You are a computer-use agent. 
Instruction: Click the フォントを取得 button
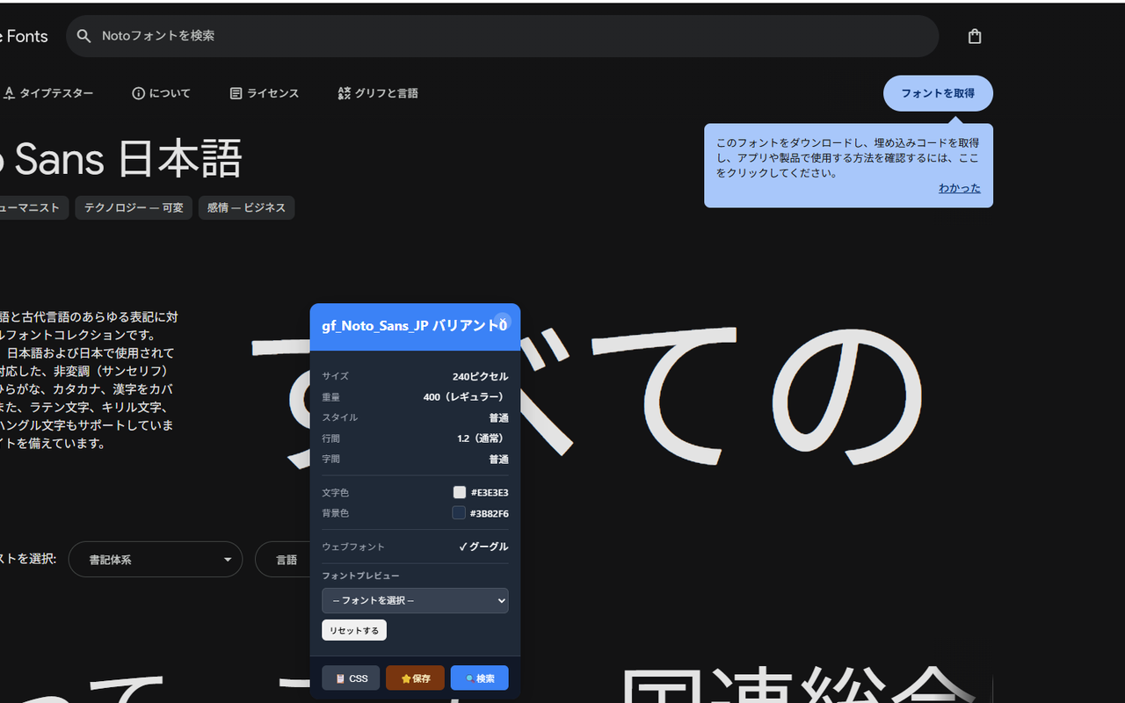[x=938, y=93]
